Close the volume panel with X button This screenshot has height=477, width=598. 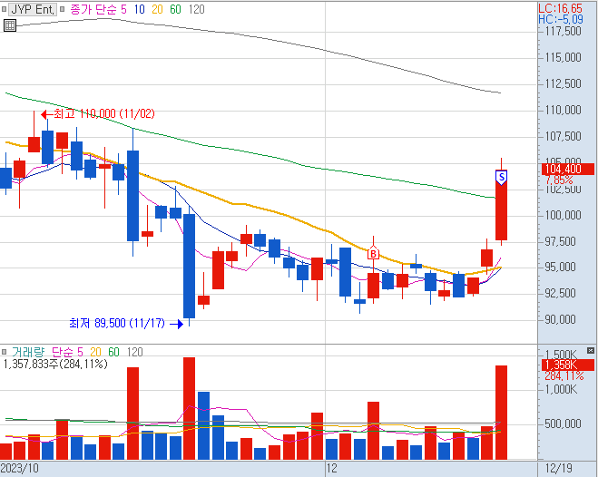[x=591, y=351]
